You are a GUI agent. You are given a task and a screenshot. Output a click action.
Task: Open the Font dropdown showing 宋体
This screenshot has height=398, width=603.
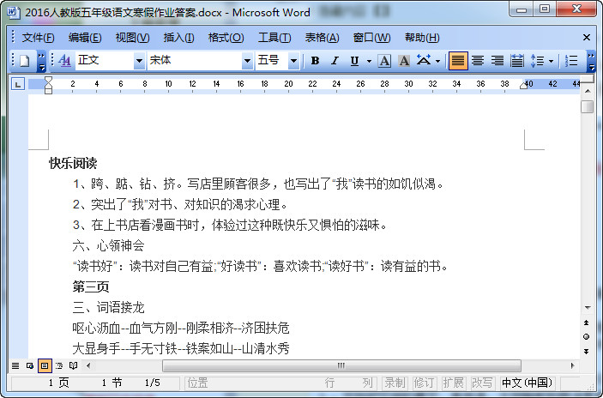click(x=247, y=61)
